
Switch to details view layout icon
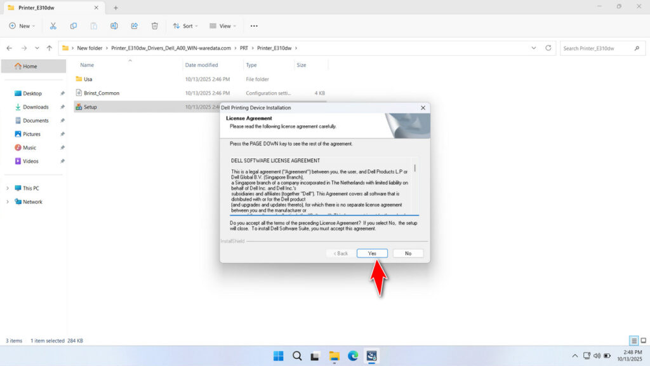(633, 341)
